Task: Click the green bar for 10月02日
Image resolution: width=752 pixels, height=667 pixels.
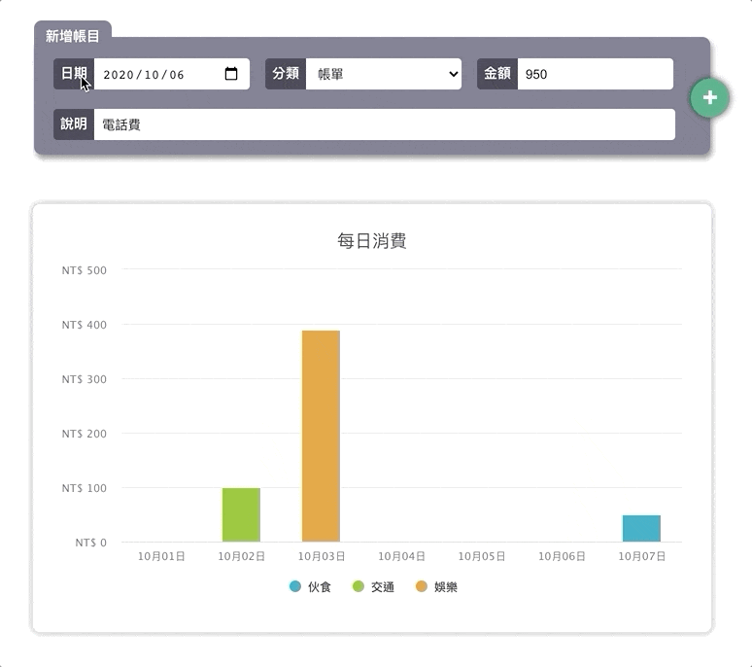Action: pyautogui.click(x=241, y=515)
